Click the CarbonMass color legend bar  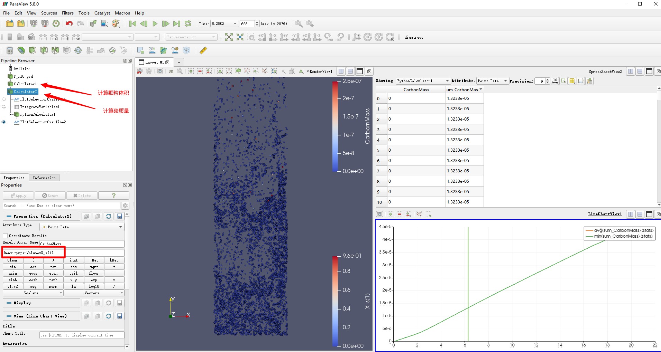tap(335, 126)
